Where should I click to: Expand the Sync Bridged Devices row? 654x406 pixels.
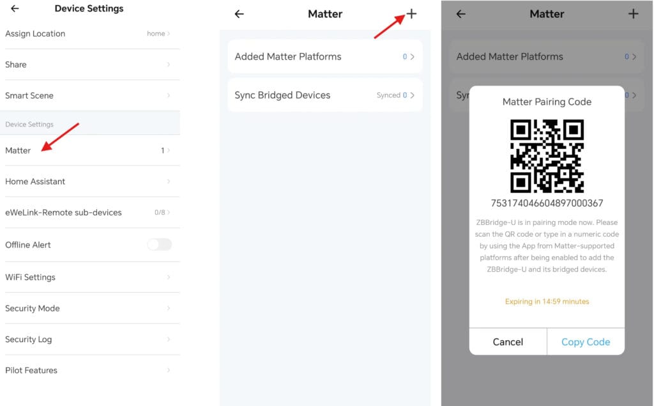click(x=325, y=95)
